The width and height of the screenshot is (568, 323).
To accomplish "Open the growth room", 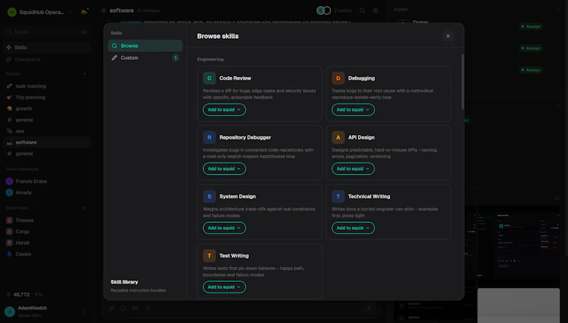I will [47, 108].
